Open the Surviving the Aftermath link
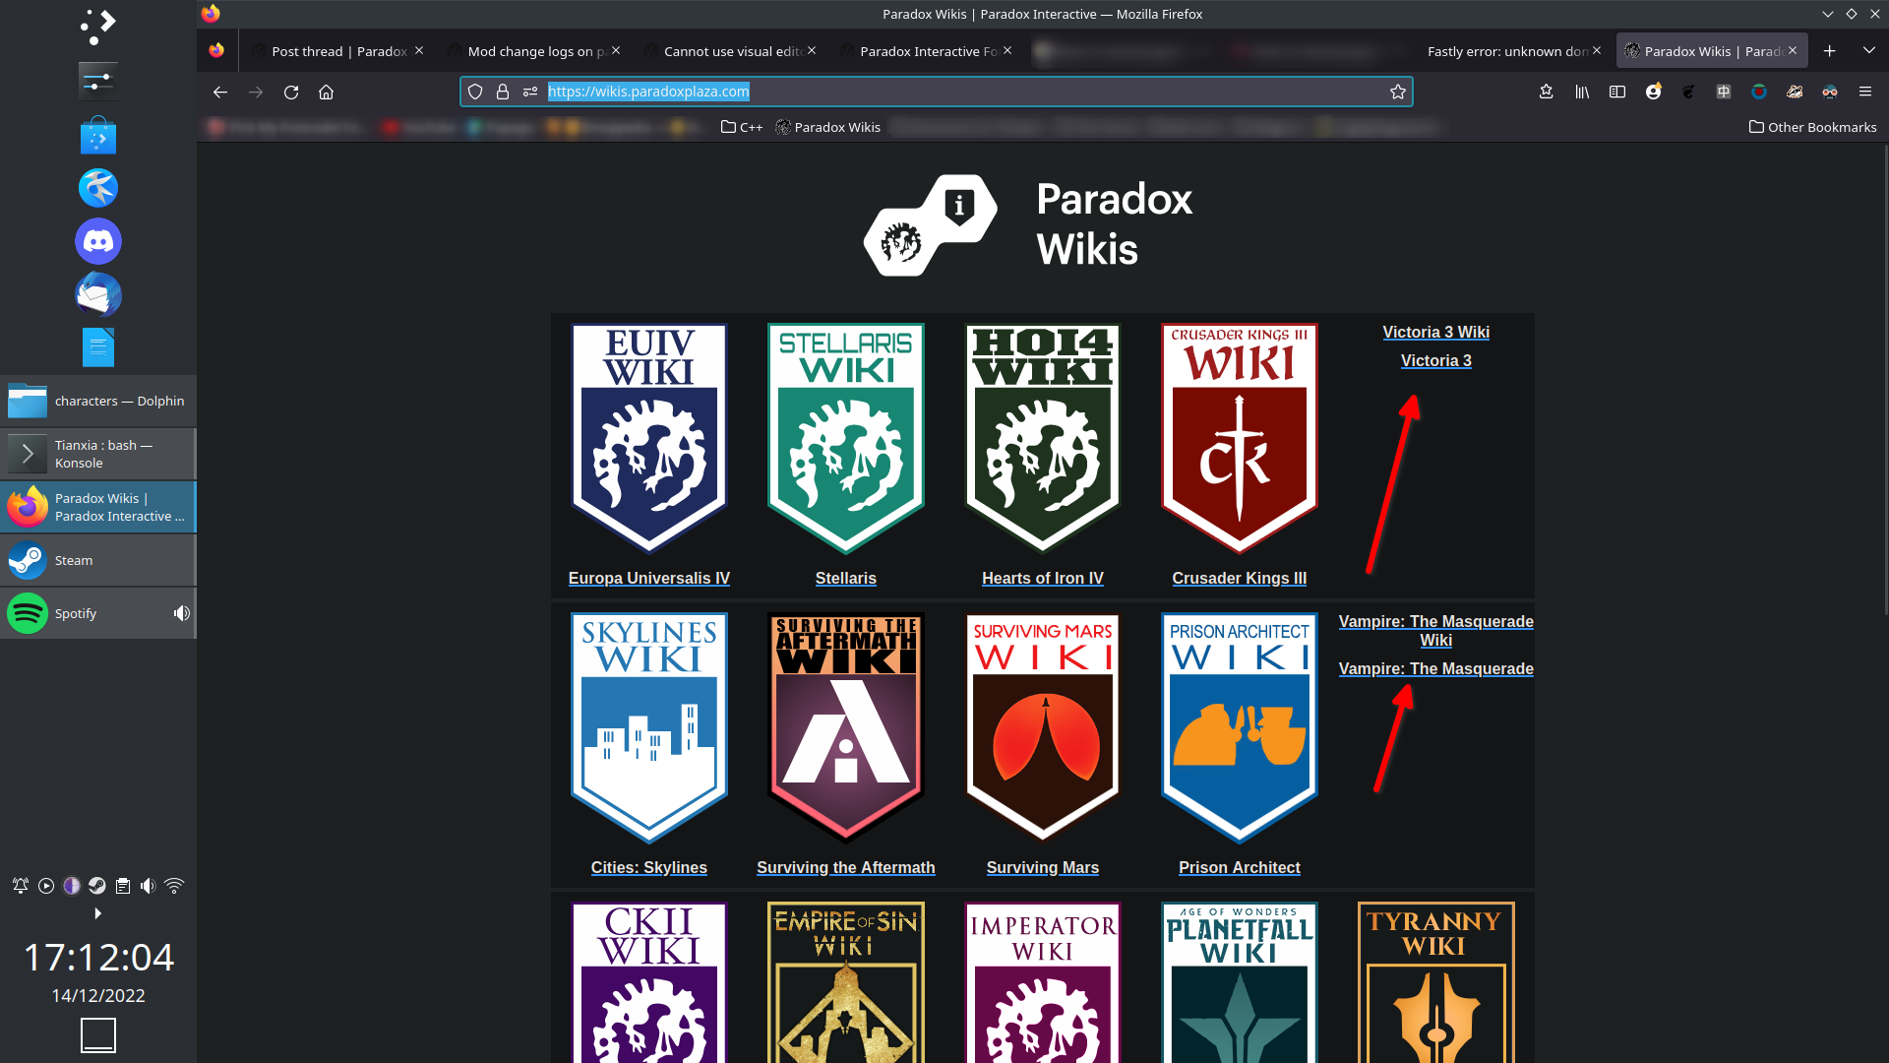This screenshot has width=1889, height=1063. [846, 867]
